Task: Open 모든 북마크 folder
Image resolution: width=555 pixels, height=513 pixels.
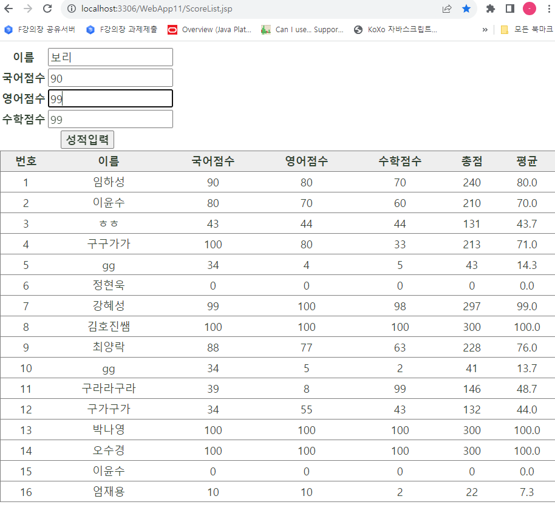Action: 526,30
